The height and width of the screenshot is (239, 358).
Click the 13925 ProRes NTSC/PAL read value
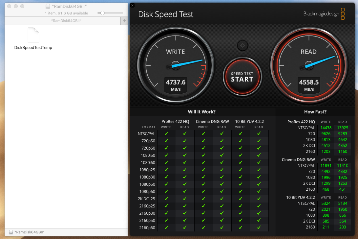click(x=343, y=128)
